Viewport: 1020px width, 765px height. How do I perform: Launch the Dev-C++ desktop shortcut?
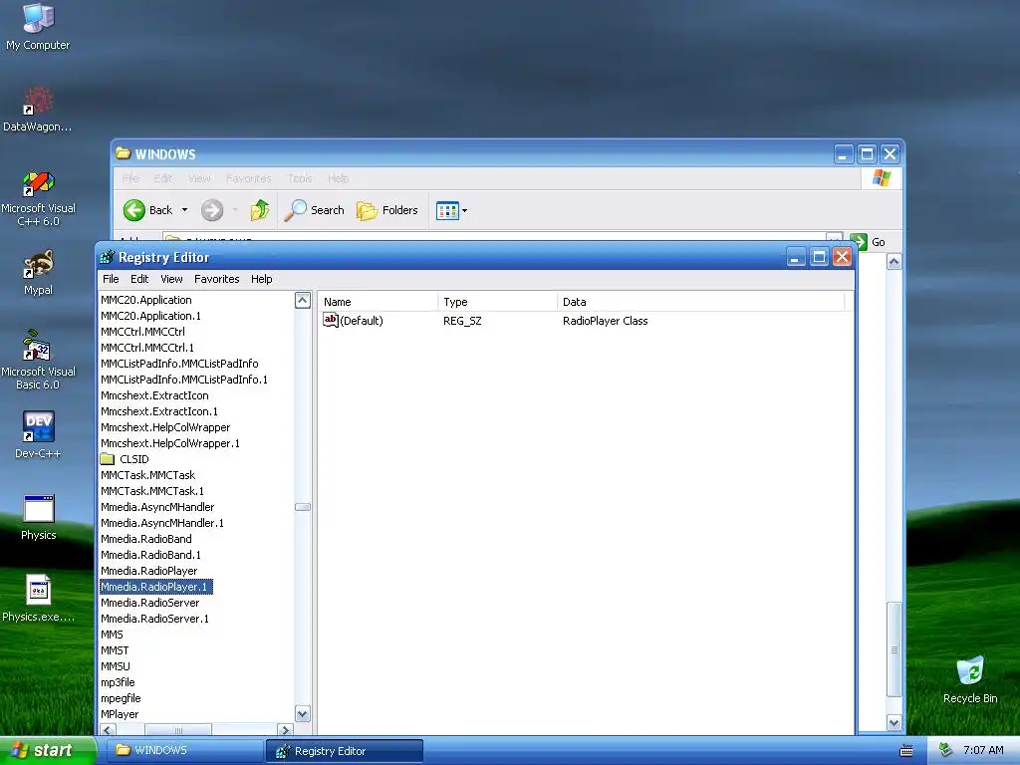38,434
